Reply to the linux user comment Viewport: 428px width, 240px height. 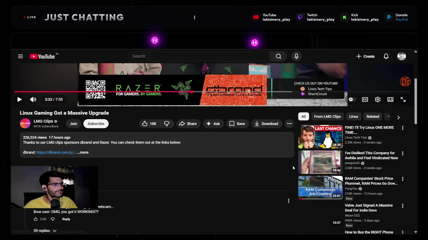coord(66,219)
